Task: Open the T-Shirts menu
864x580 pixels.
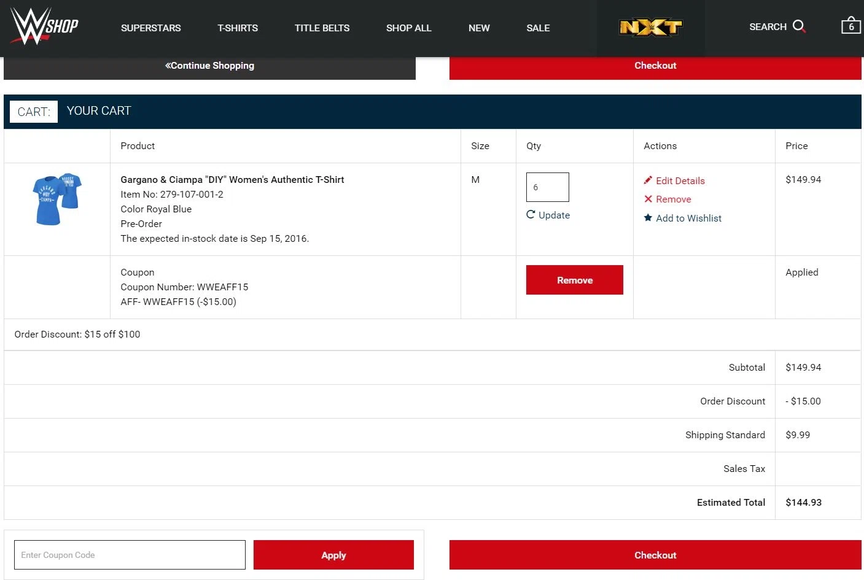Action: click(x=238, y=28)
